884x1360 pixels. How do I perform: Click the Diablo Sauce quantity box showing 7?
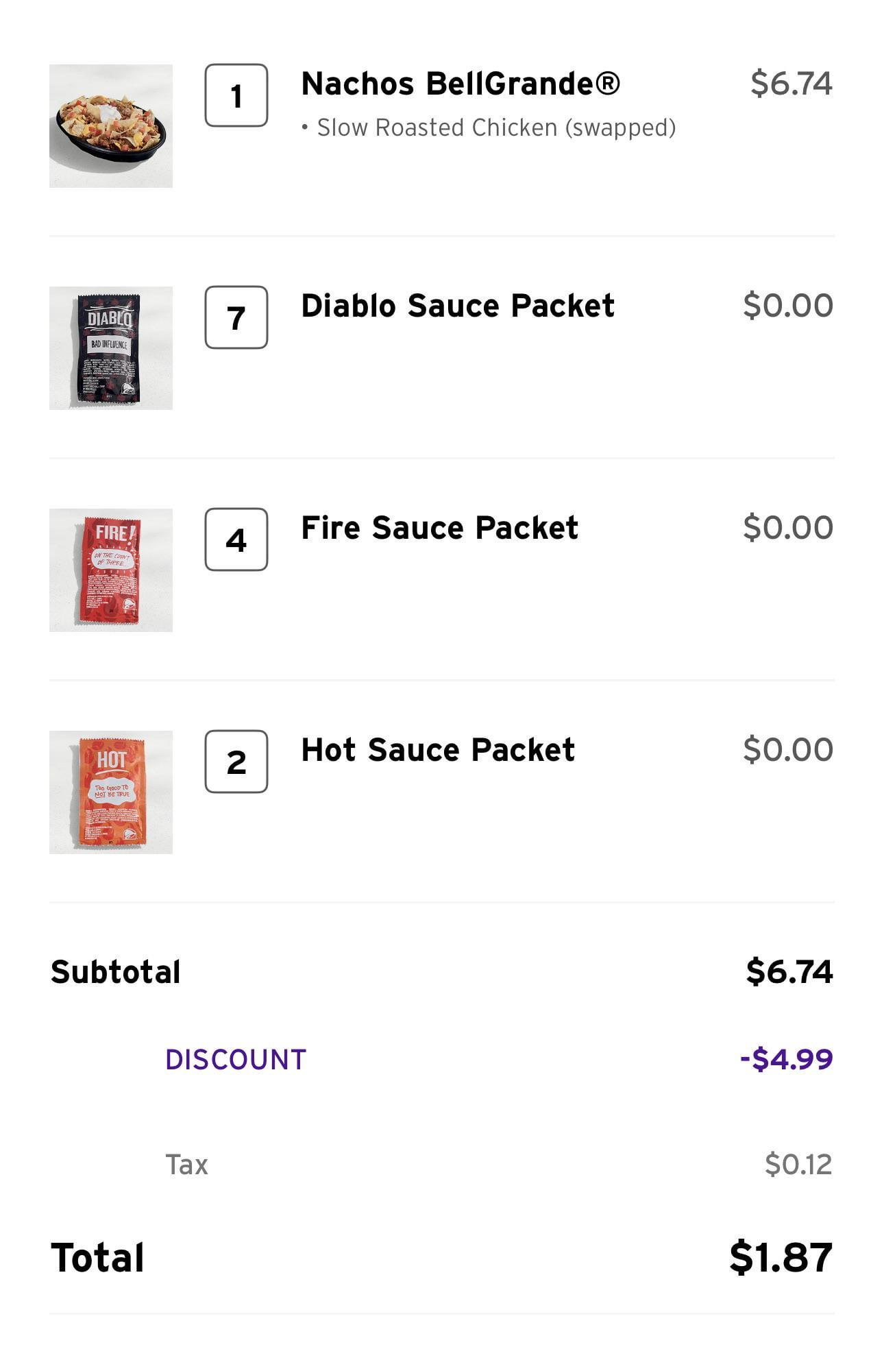coord(236,317)
